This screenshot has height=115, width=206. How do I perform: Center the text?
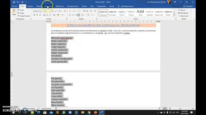point(73,15)
